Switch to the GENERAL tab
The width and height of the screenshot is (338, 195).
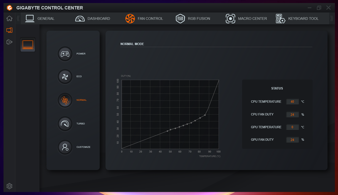tap(46, 18)
